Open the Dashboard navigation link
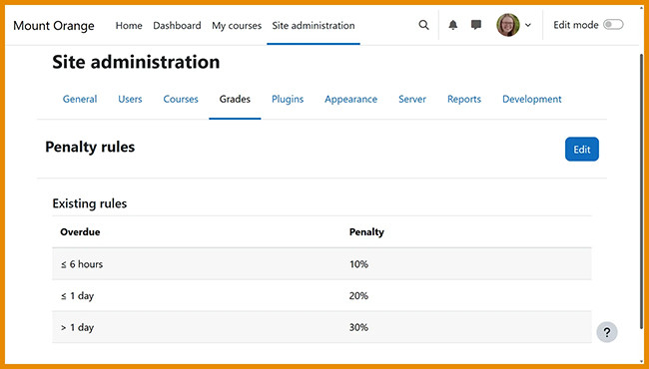Viewport: 649px width, 369px height. [x=177, y=26]
